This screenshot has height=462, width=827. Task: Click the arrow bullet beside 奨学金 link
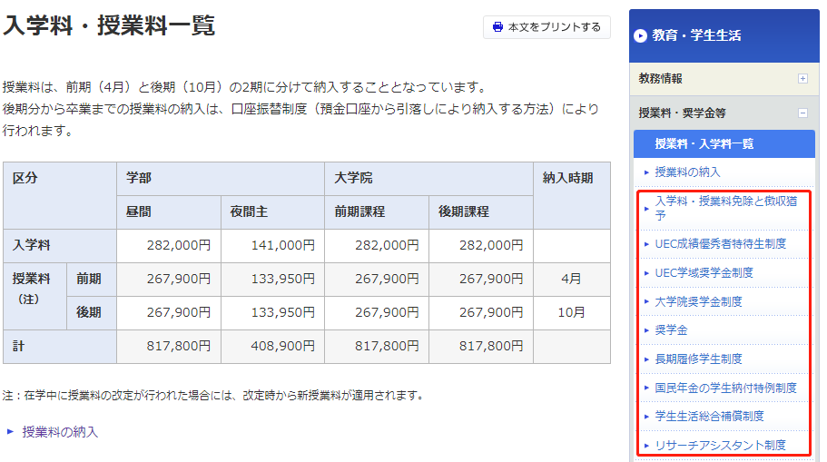(646, 330)
